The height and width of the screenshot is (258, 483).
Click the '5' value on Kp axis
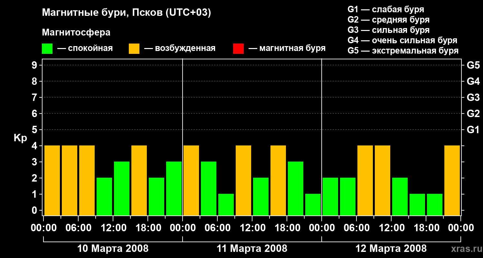(x=35, y=130)
